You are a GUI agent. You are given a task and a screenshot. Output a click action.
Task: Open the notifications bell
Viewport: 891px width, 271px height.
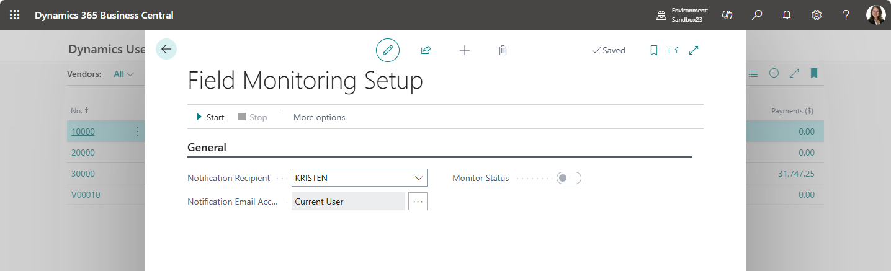coord(787,15)
